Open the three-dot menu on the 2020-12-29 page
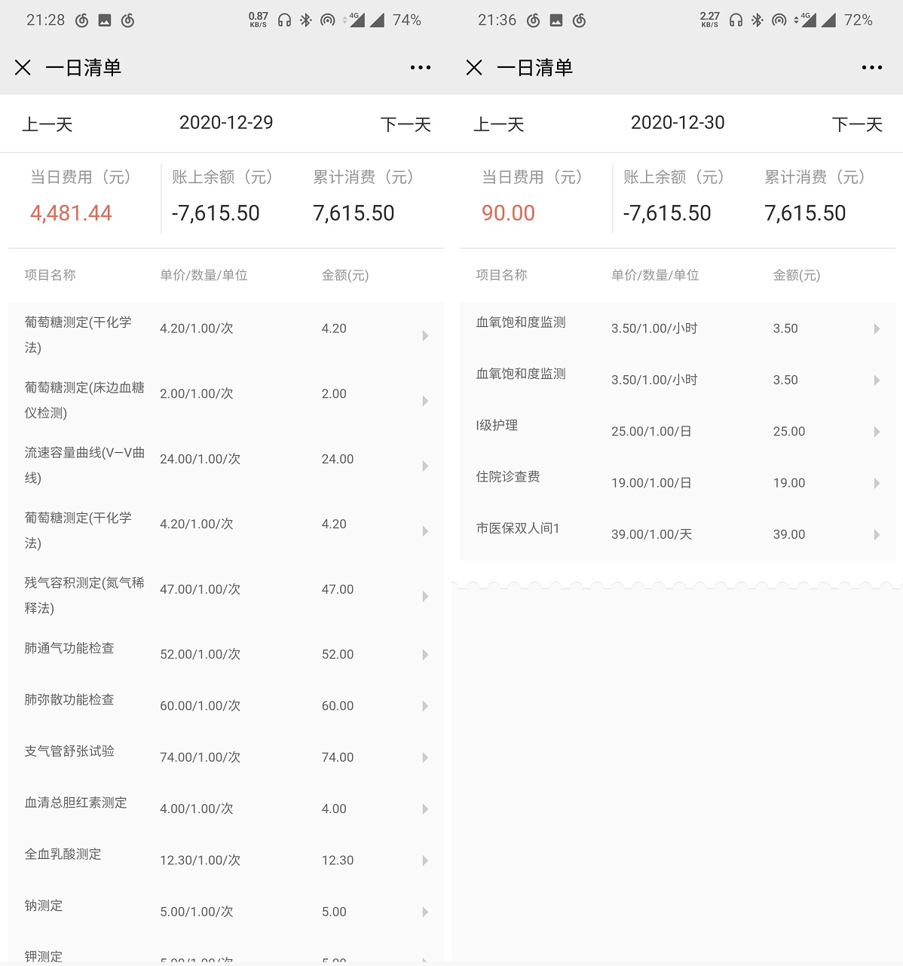 (421, 68)
